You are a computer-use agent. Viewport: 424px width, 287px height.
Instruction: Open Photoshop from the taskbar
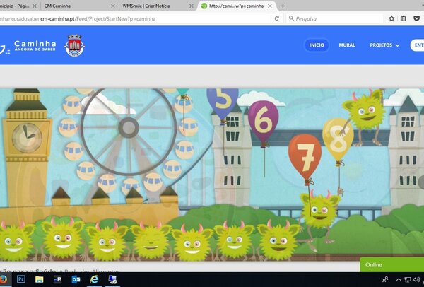click(x=21, y=280)
